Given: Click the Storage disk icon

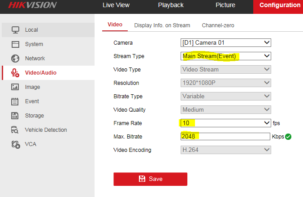Looking at the screenshot, I should pyautogui.click(x=15, y=116).
